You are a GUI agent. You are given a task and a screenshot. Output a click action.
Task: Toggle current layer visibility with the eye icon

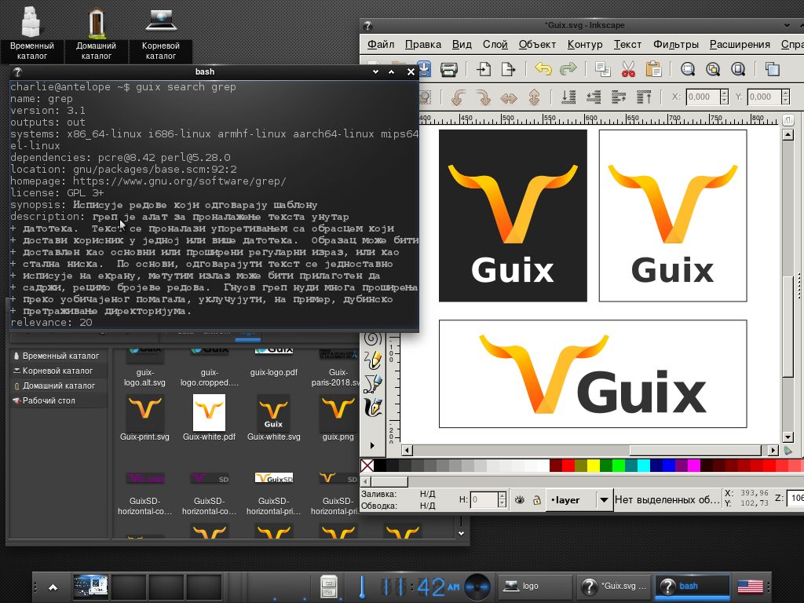(x=521, y=499)
